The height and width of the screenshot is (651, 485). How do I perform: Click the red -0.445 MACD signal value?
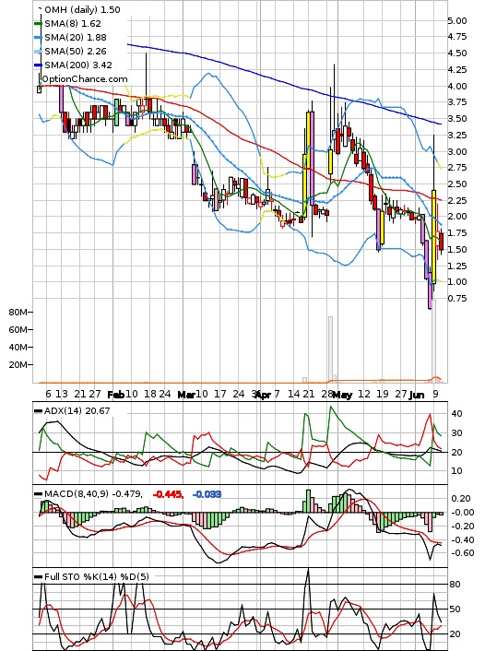point(168,494)
